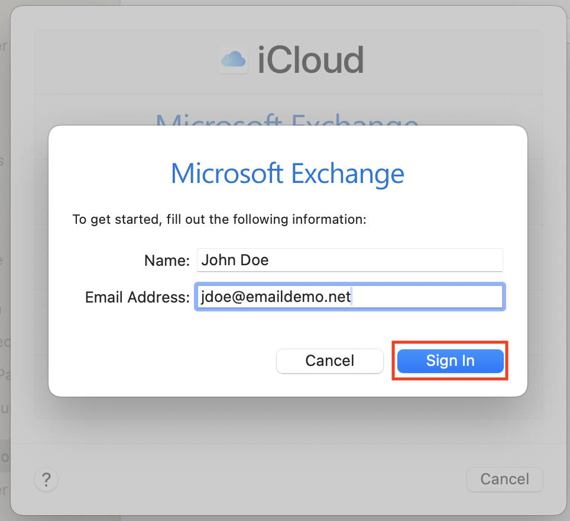
Task: Edit the Name field containing John Doe
Action: tap(349, 260)
